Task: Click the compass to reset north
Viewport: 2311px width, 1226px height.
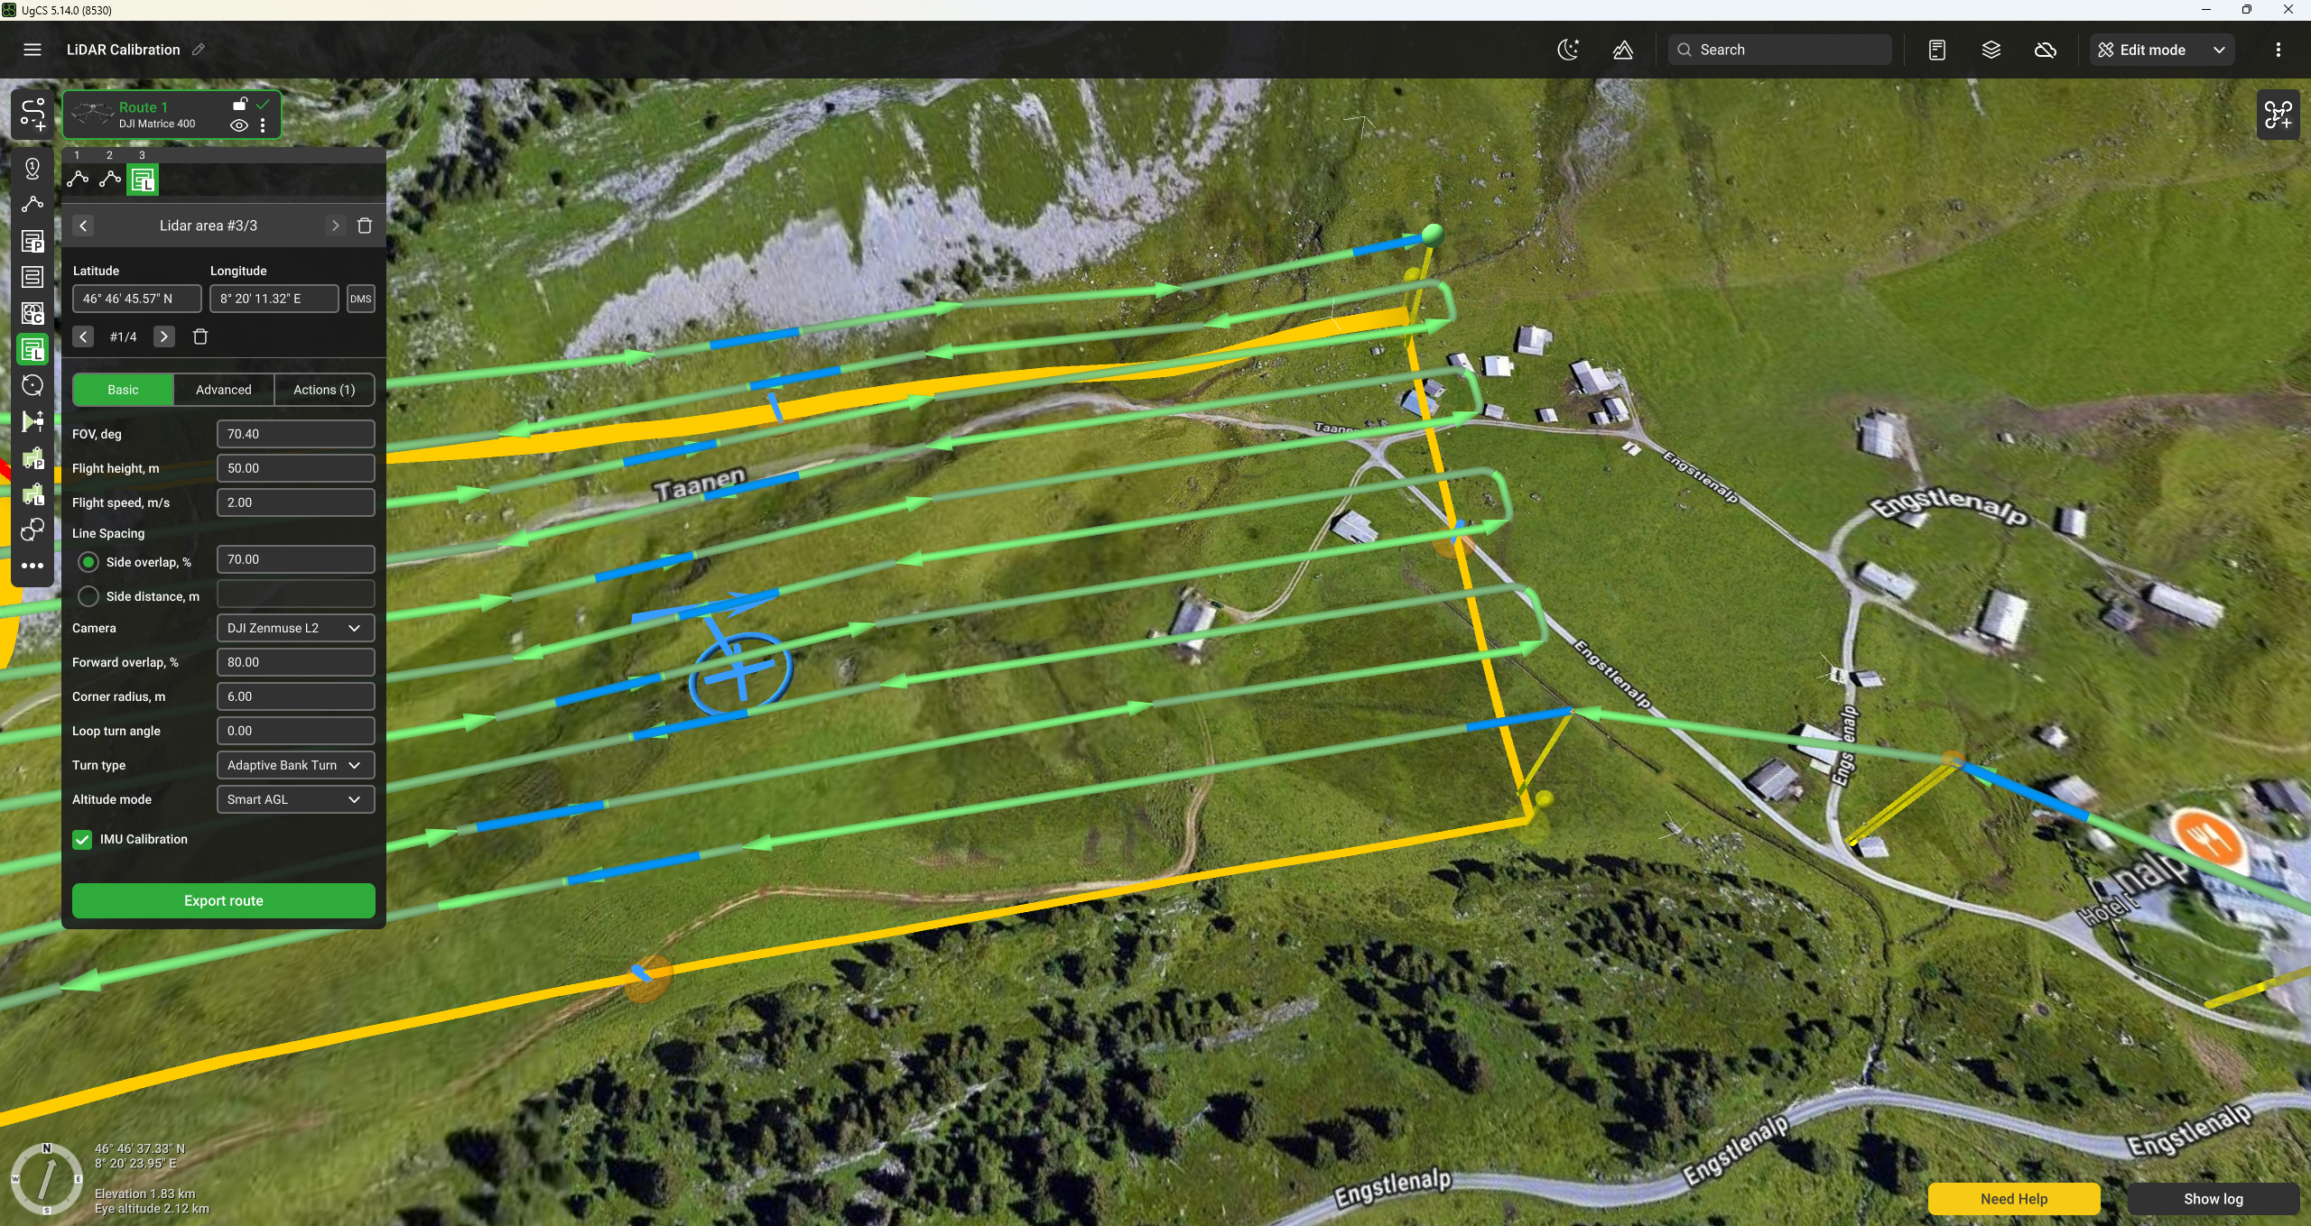Action: point(47,1178)
